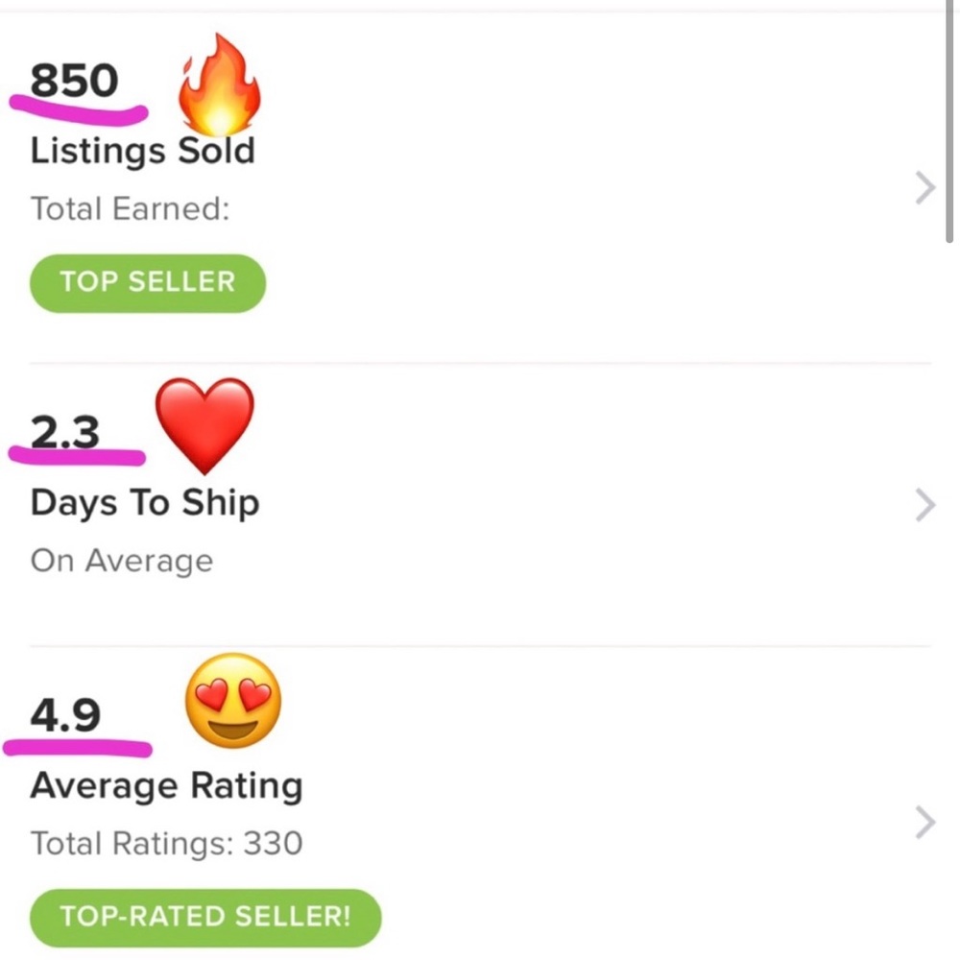
Task: Click the 4.9 rating value
Action: click(65, 715)
